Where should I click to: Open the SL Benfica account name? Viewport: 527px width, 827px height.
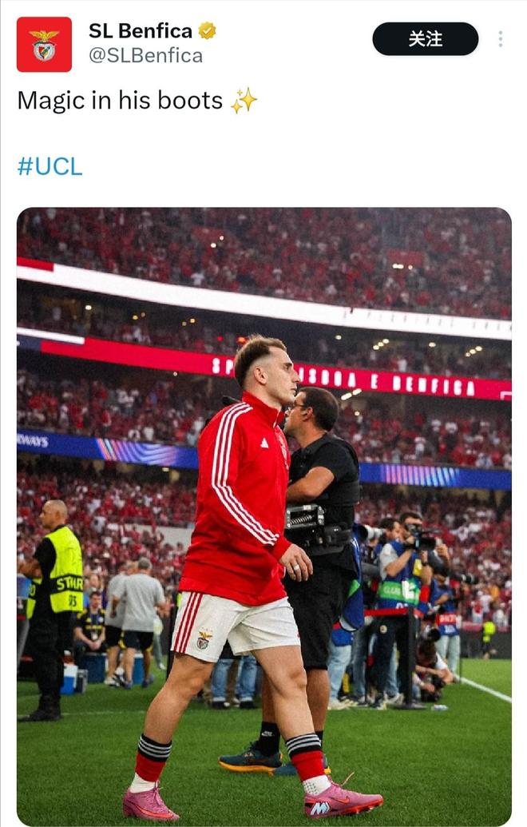click(141, 31)
